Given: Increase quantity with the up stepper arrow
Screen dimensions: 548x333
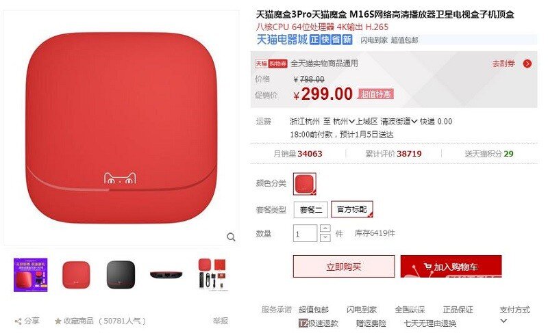Looking at the screenshot, I should point(325,228).
